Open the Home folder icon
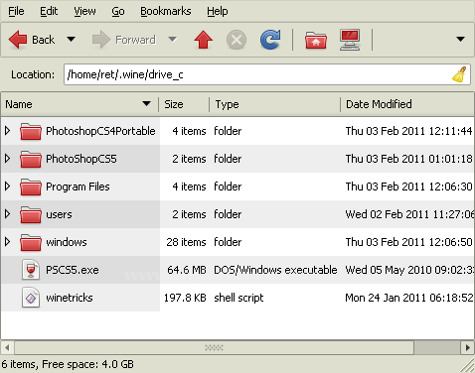The width and height of the screenshot is (475, 373). click(316, 40)
